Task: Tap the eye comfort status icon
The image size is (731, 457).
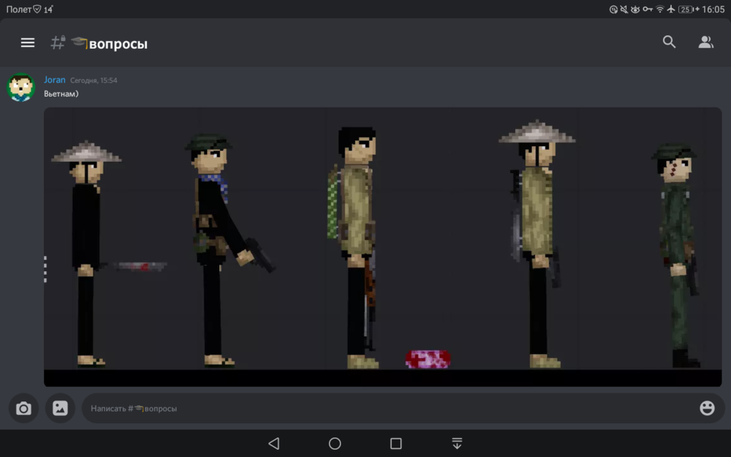Action: point(635,9)
